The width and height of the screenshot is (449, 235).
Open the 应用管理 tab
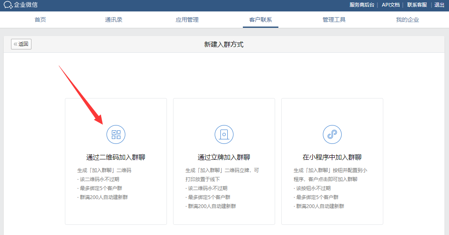[187, 20]
